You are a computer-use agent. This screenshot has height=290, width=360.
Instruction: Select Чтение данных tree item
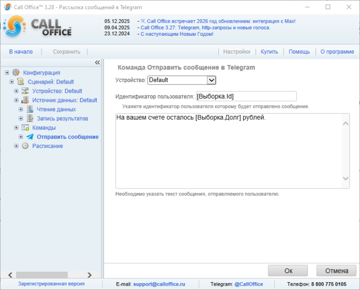coord(56,109)
